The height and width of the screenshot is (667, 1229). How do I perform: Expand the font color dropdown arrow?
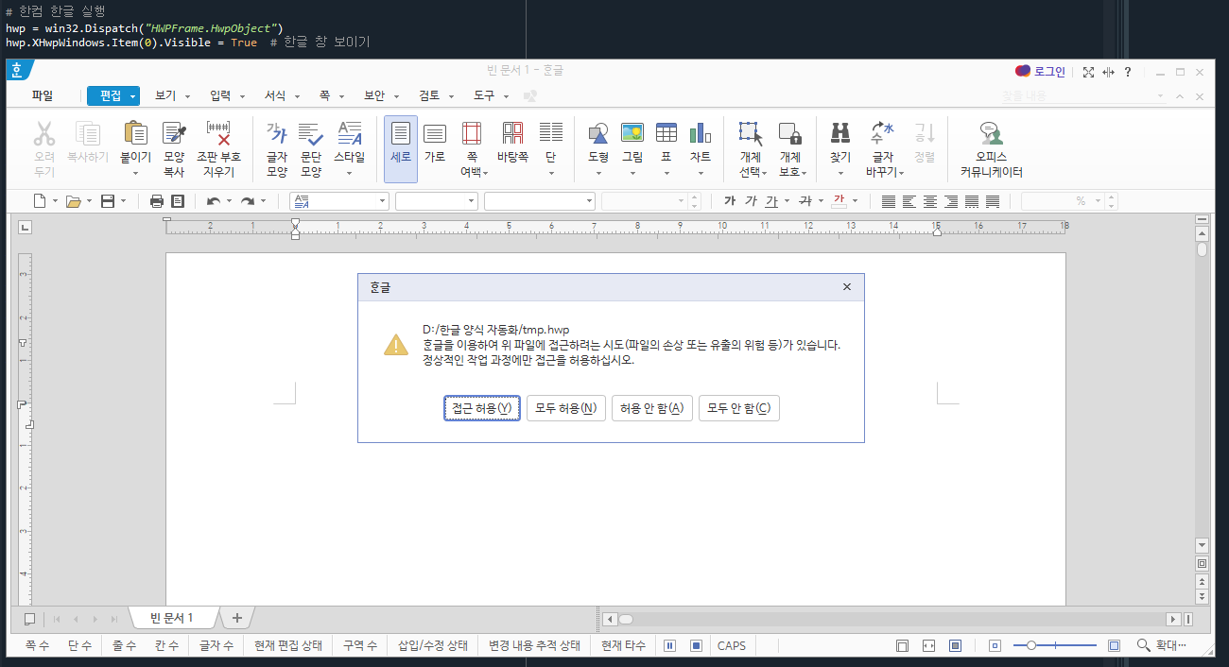point(855,201)
